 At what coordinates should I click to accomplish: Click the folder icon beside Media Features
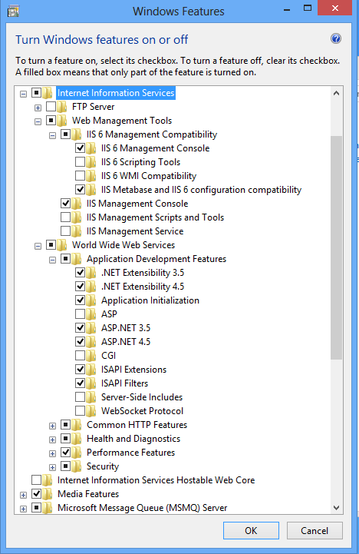(48, 493)
